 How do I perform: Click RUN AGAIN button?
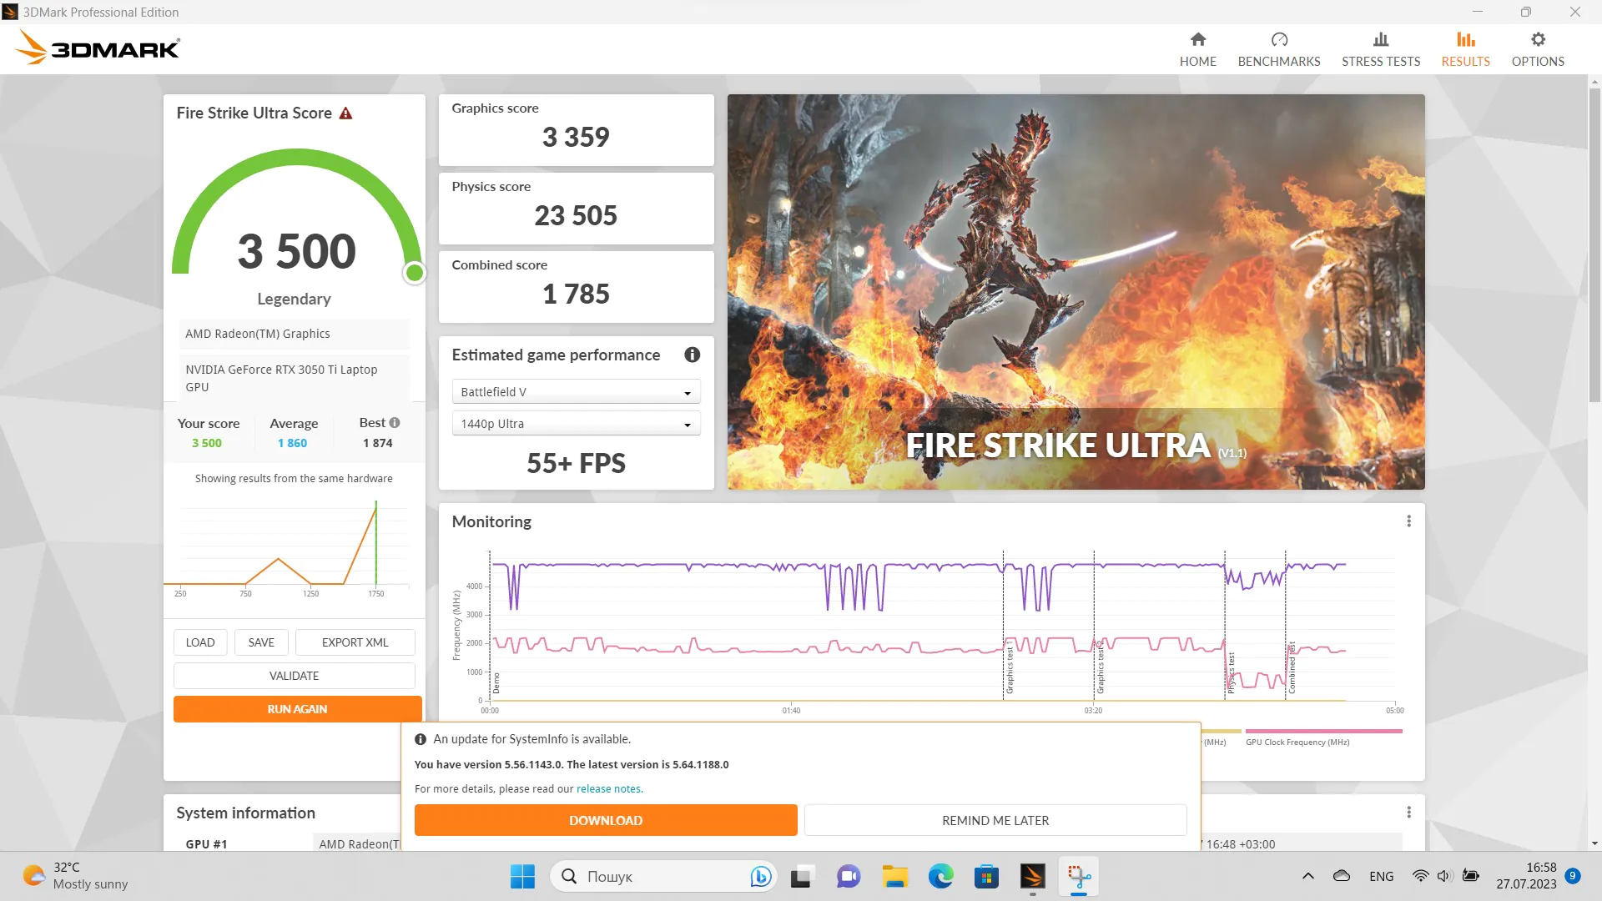point(297,709)
